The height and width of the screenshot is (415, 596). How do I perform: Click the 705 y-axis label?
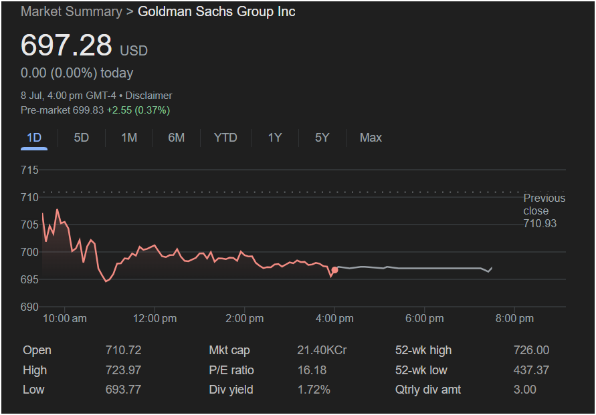pos(29,225)
